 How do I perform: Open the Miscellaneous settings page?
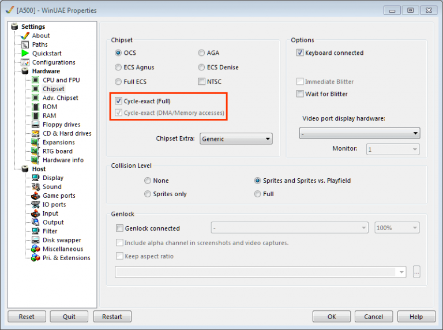coord(62,249)
